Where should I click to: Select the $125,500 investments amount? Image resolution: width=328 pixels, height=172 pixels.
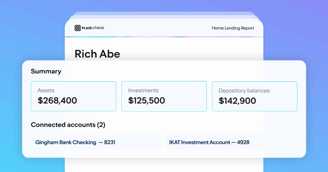pos(146,101)
